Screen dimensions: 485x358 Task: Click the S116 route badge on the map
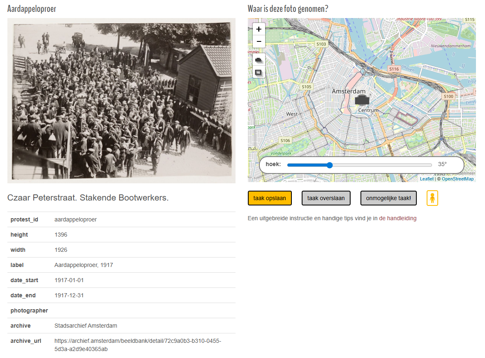[393, 69]
